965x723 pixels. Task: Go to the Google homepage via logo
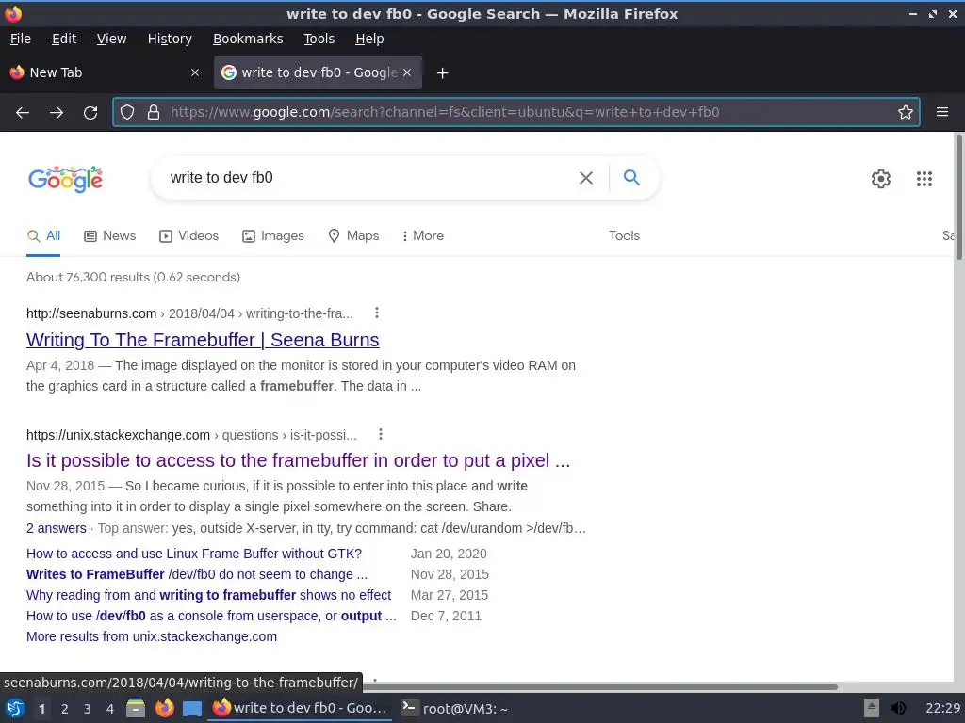click(65, 179)
